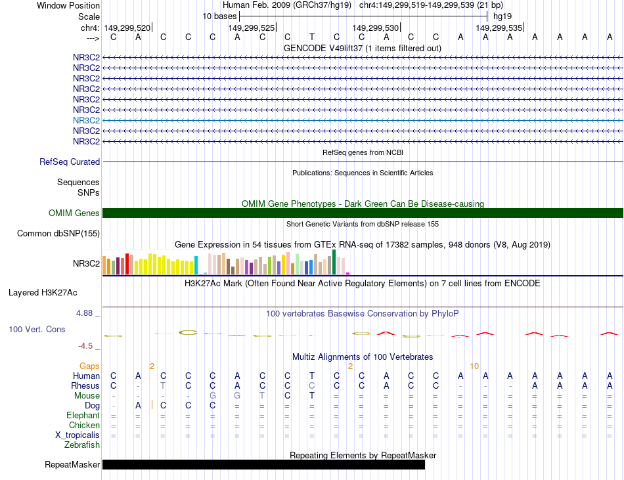Click the Window Position track label
Screen dimensions: 624x480
[68, 5]
